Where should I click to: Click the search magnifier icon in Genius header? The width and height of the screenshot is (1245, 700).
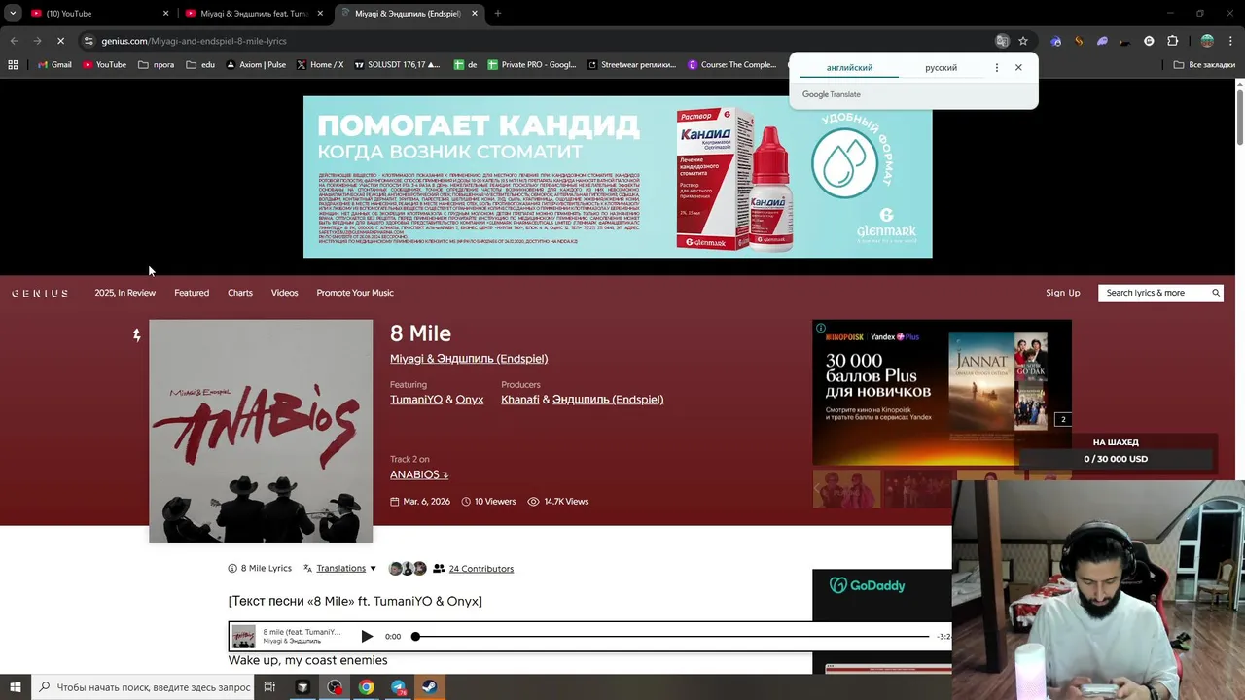(1216, 293)
